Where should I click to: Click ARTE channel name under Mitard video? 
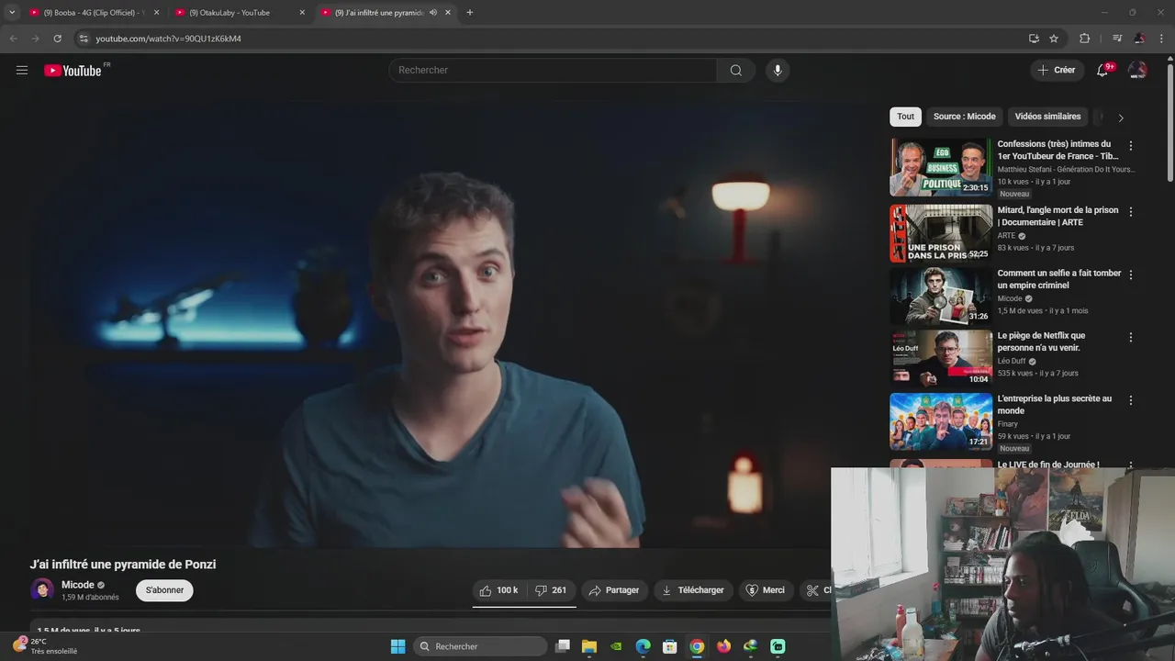(1007, 236)
